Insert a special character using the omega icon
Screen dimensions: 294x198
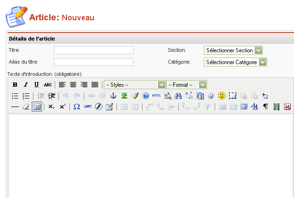pos(76,107)
